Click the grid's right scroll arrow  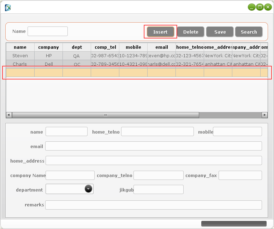click(264, 115)
